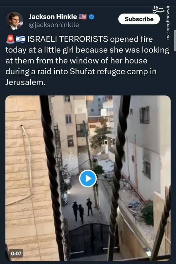Screen dimensions: 176x264
Task: Play the video with the blue play button
Action: coord(88,179)
